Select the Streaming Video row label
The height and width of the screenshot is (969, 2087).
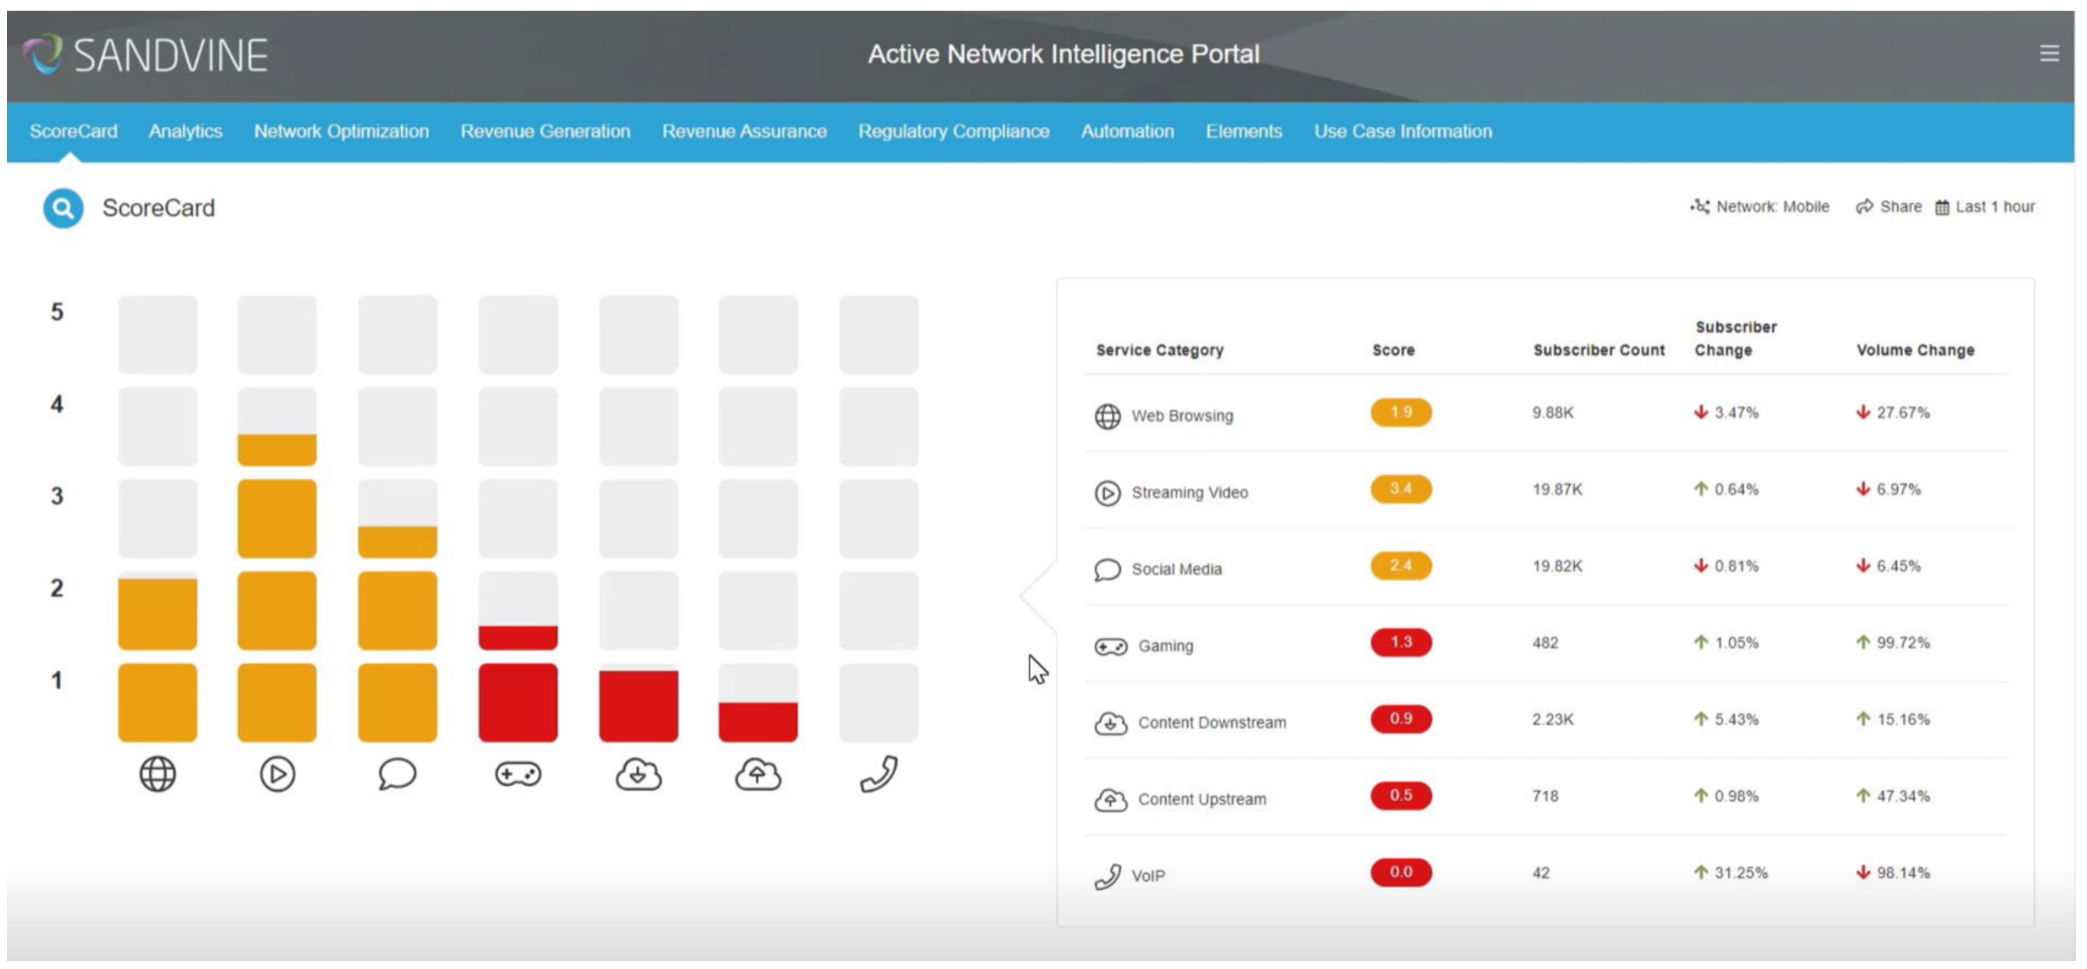1189,493
